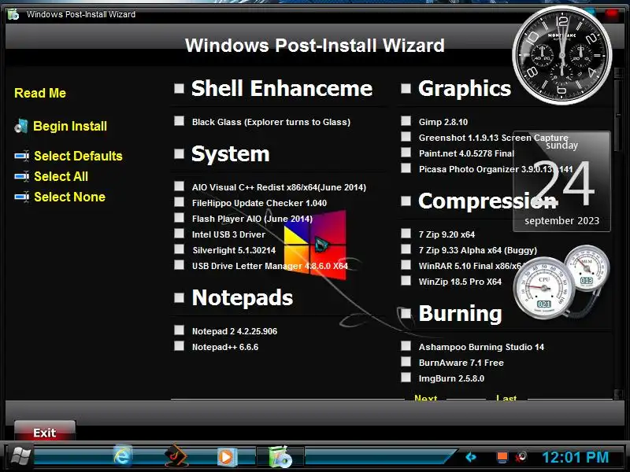Click the red Exit button
The width and height of the screenshot is (630, 472).
coord(45,432)
